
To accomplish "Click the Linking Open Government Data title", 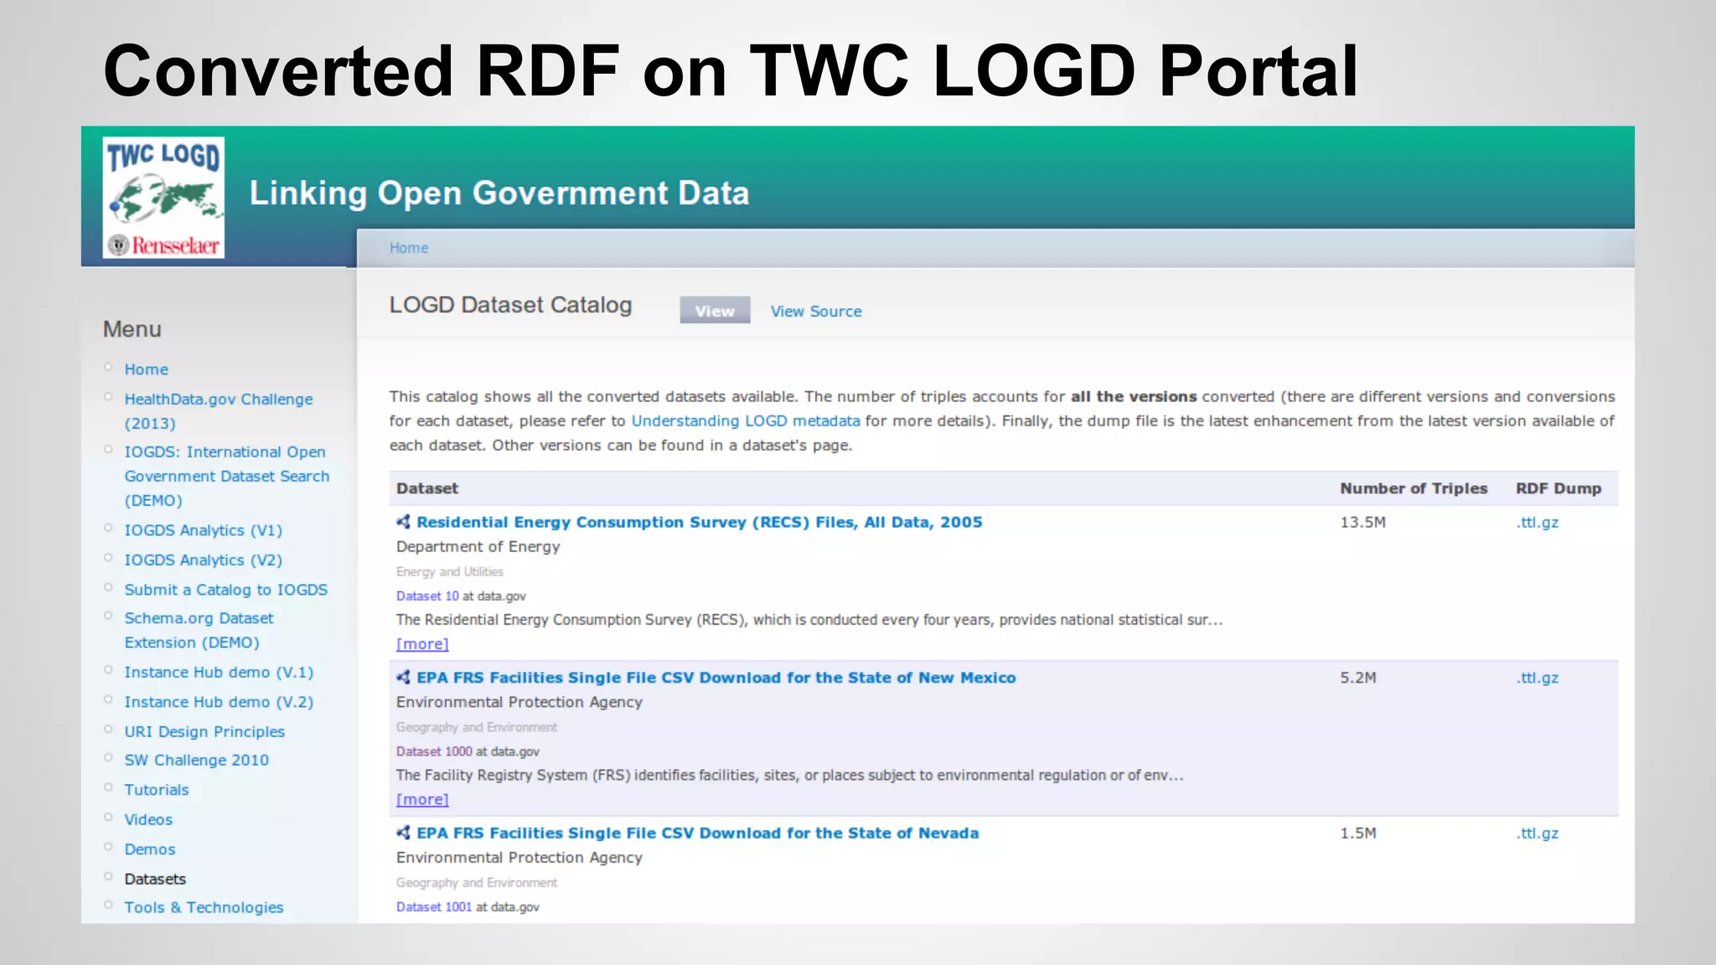I will coord(499,193).
